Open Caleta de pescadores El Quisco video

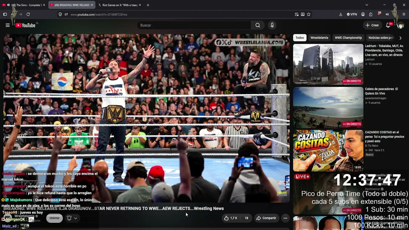(x=382, y=91)
